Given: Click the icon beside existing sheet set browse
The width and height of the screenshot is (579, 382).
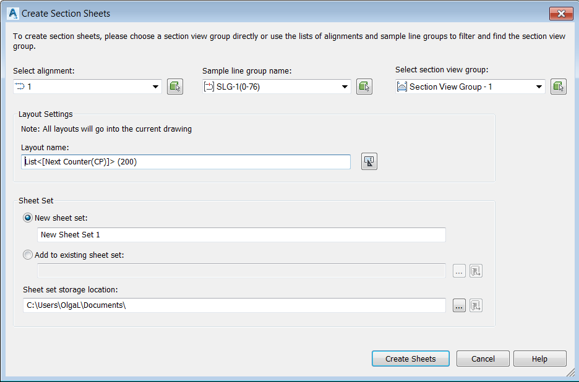Looking at the screenshot, I should (x=476, y=271).
